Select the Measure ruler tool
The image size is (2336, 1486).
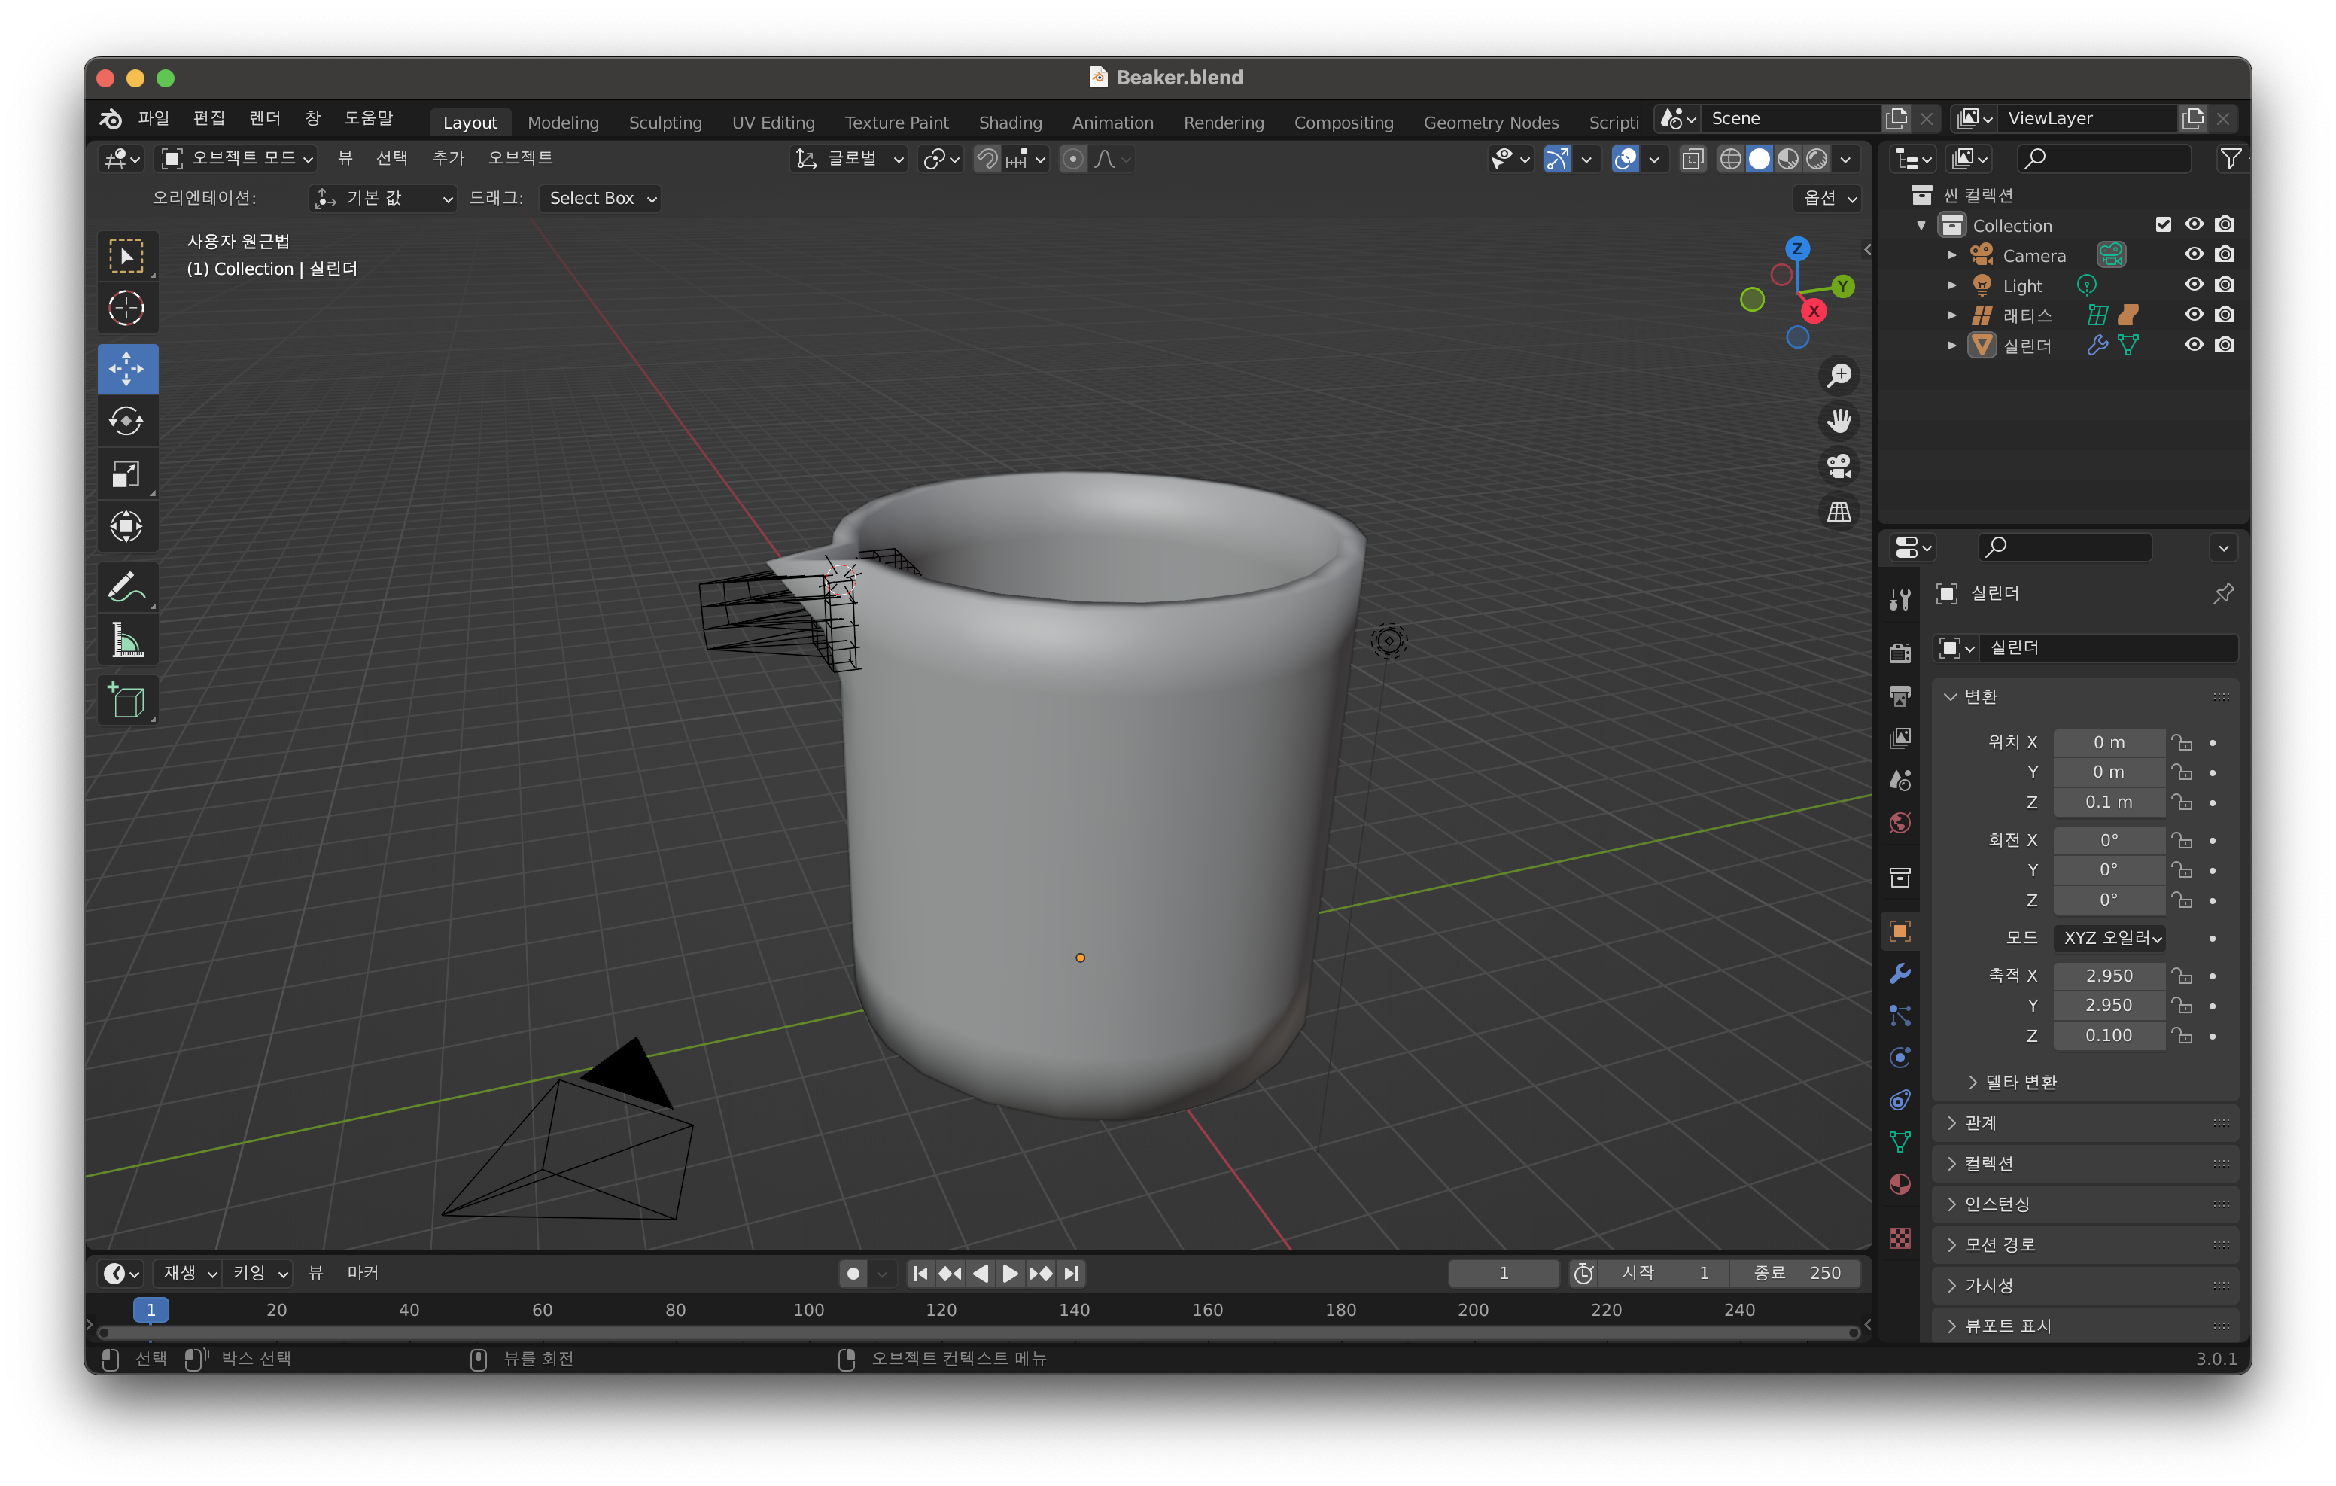click(126, 641)
